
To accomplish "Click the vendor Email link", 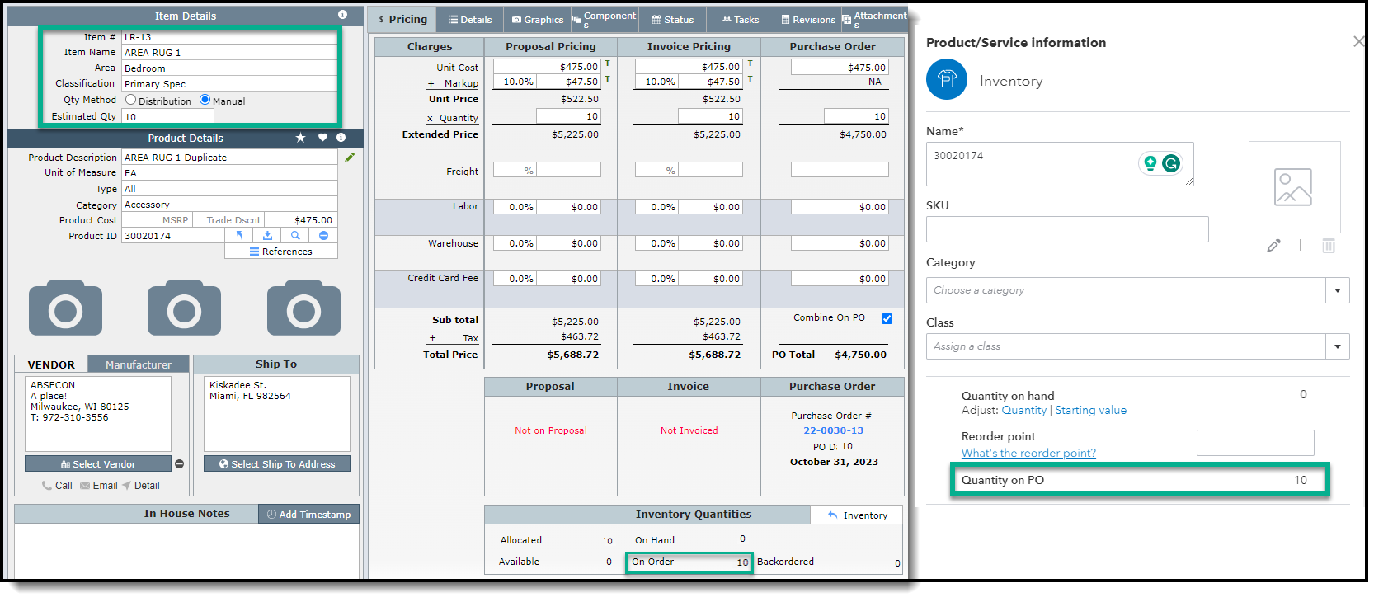I will [99, 486].
